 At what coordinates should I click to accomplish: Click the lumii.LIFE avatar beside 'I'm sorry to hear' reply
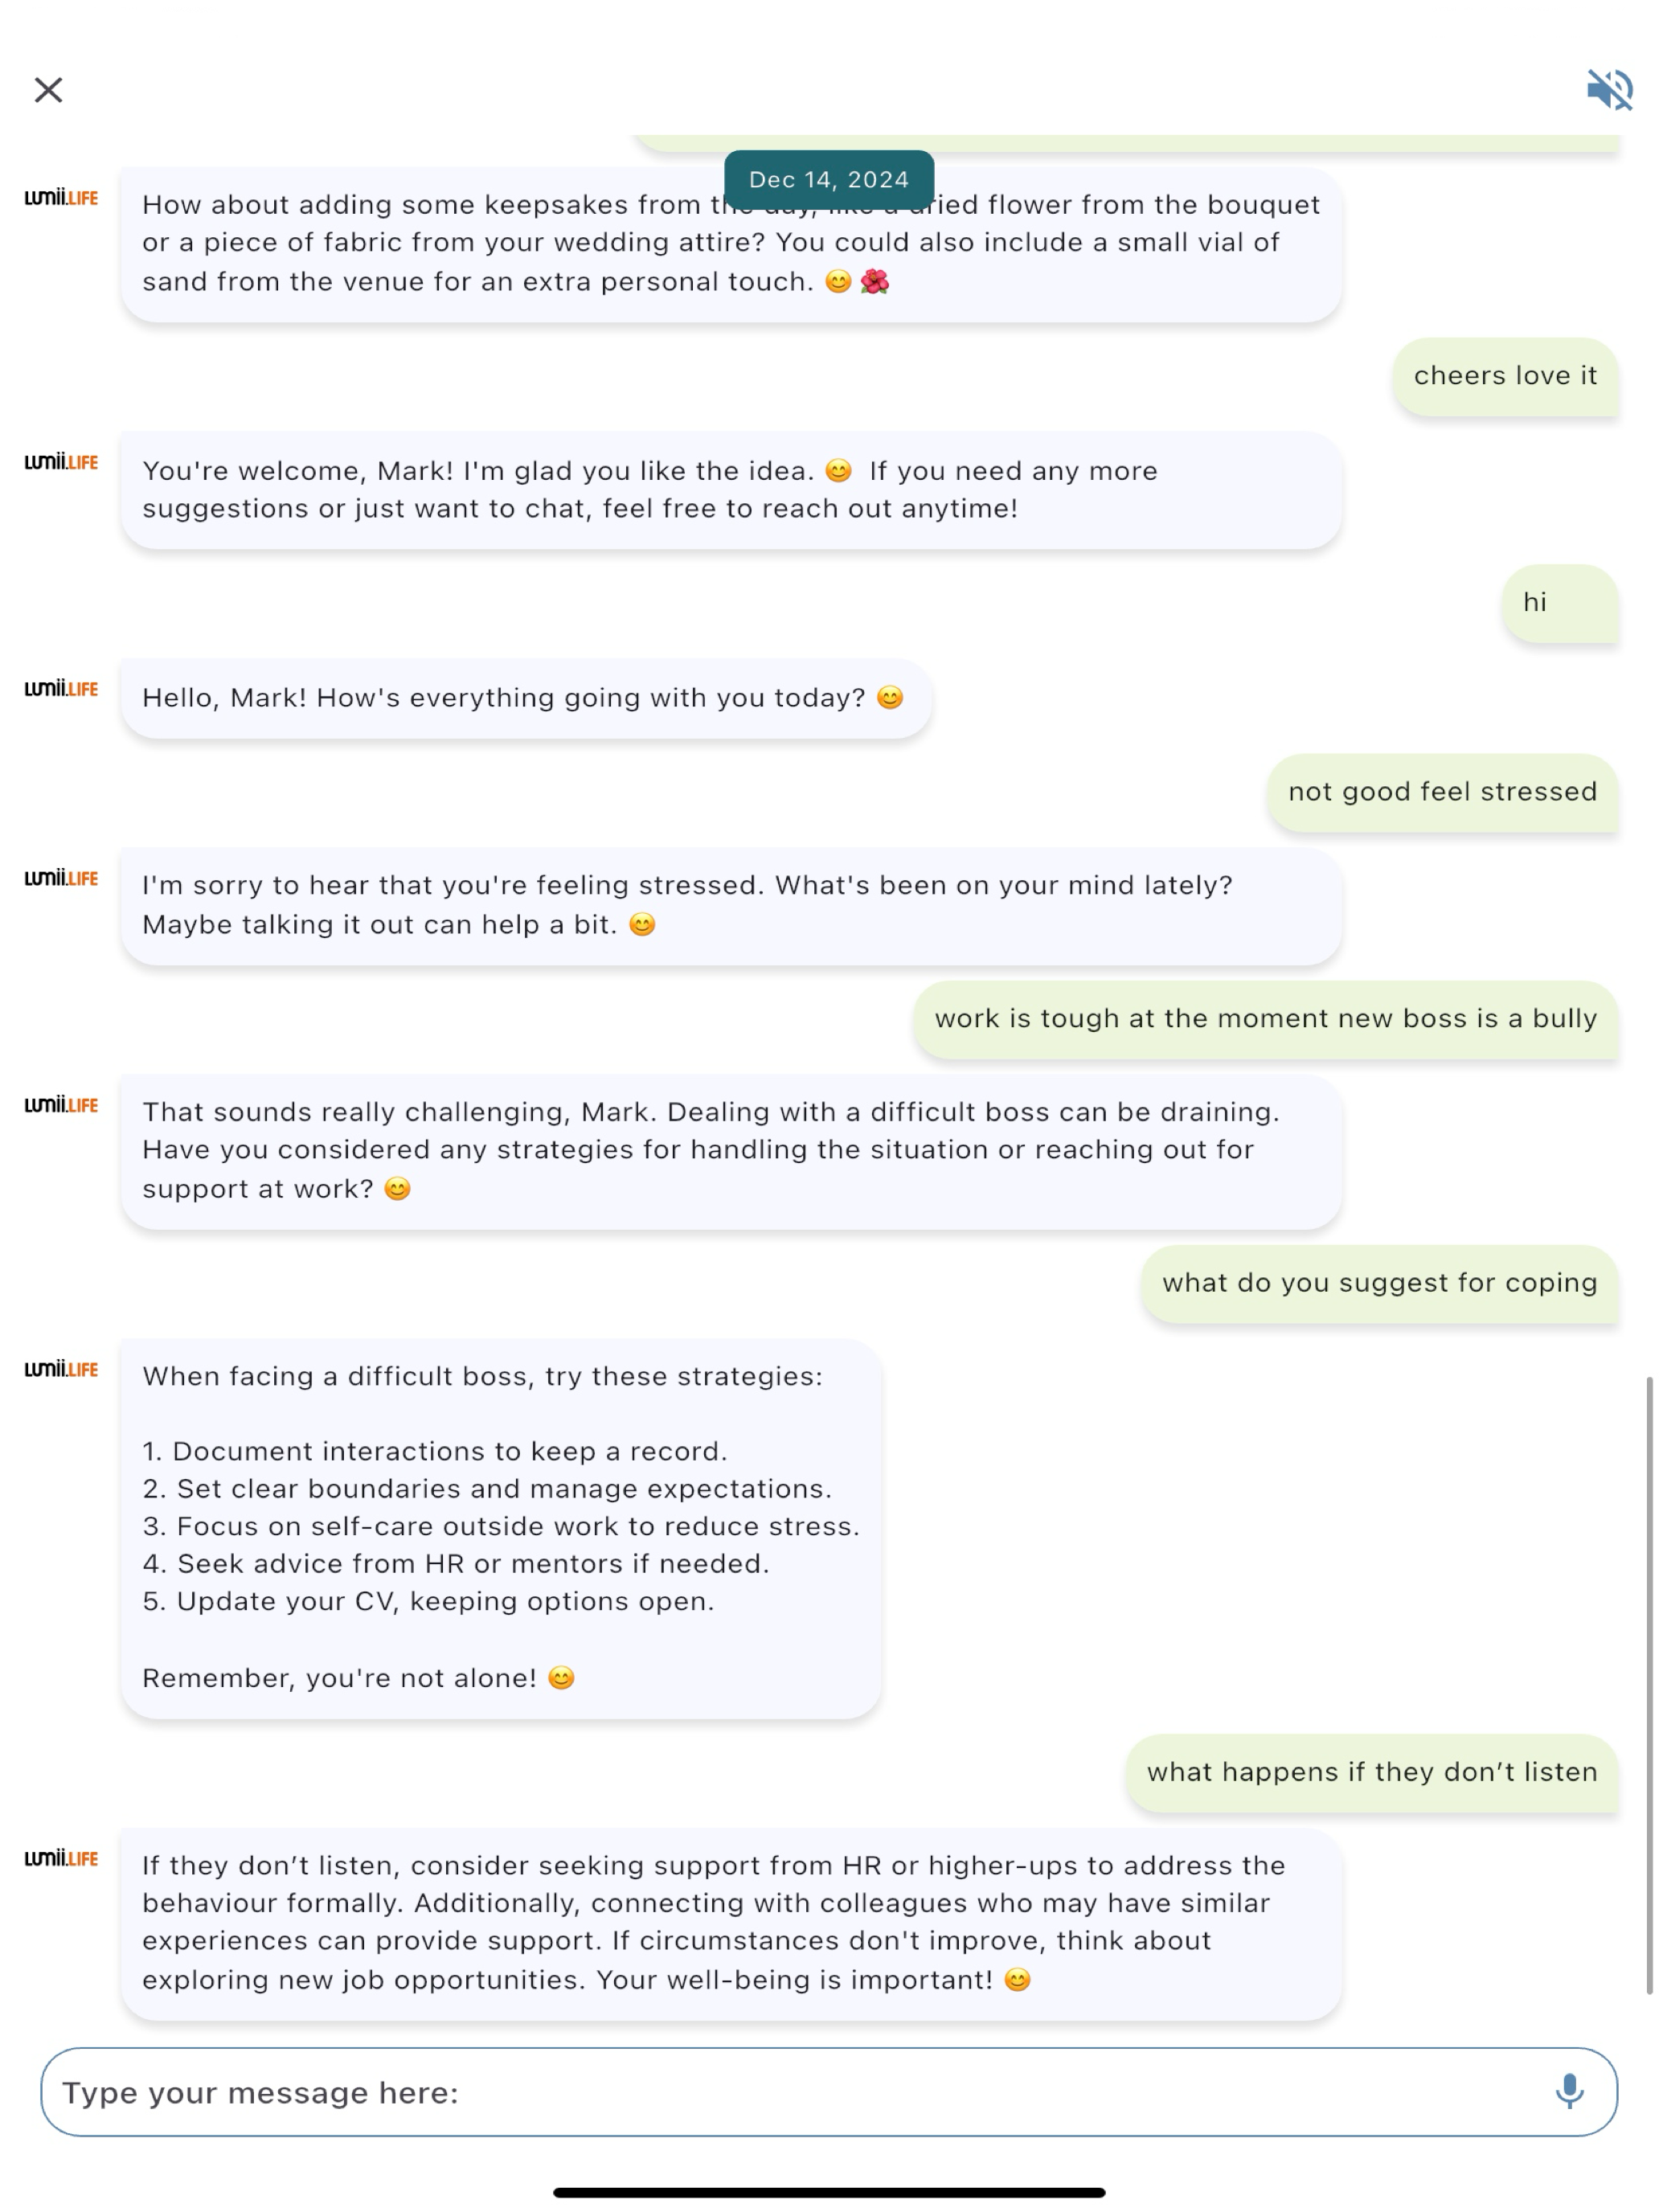(x=61, y=878)
